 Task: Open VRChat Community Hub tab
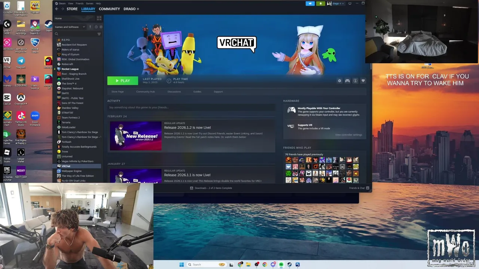click(x=146, y=92)
